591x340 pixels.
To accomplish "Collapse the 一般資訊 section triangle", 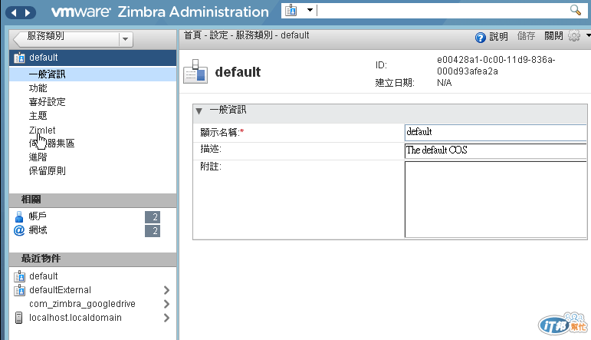I will [199, 111].
